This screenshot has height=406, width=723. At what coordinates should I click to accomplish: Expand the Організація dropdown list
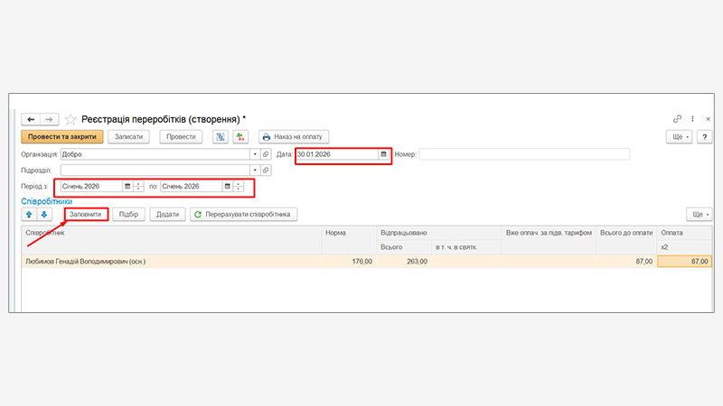pyautogui.click(x=256, y=154)
